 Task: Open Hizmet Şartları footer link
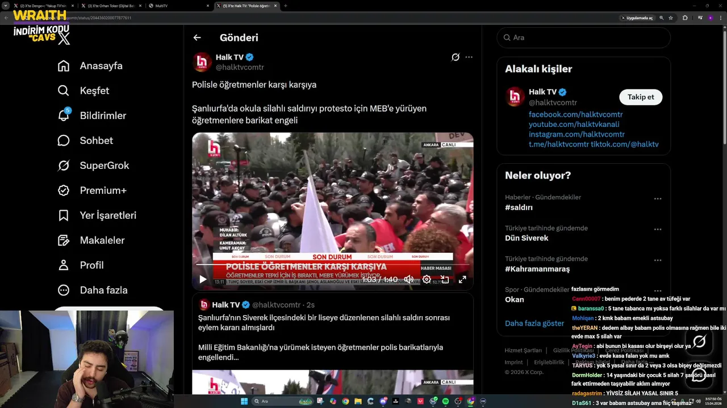click(523, 350)
